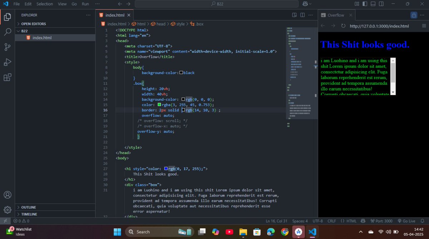Open the Manage gear menu
This screenshot has width=429, height=239.
click(x=7, y=210)
